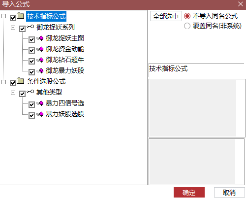Select the 不导入同名公式 radio button
Screen dimensions: 246x199
pyautogui.click(x=187, y=16)
